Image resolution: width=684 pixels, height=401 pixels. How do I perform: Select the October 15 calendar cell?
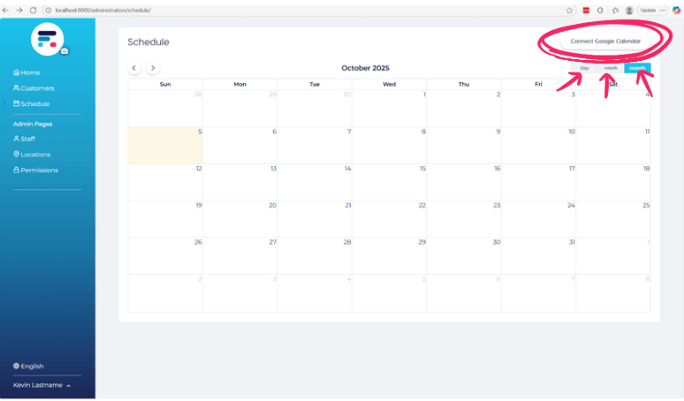(389, 182)
